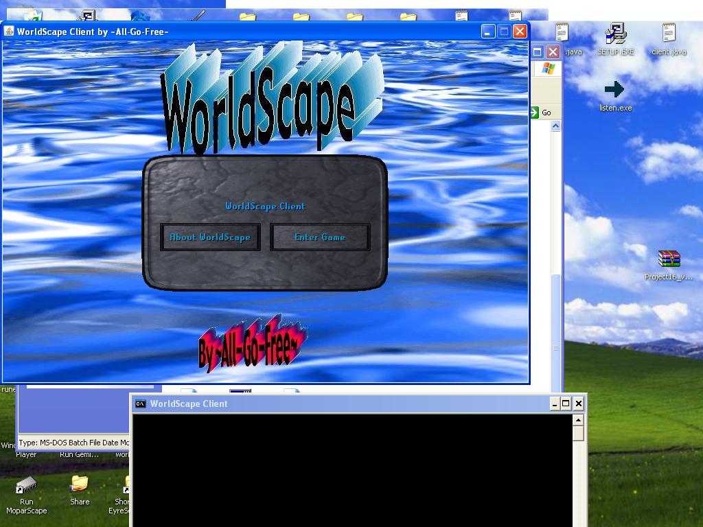Viewport: 703px width, 527px height.
Task: Minimize the WorldScape Client by ~All-Go-Free~ window
Action: 488,32
